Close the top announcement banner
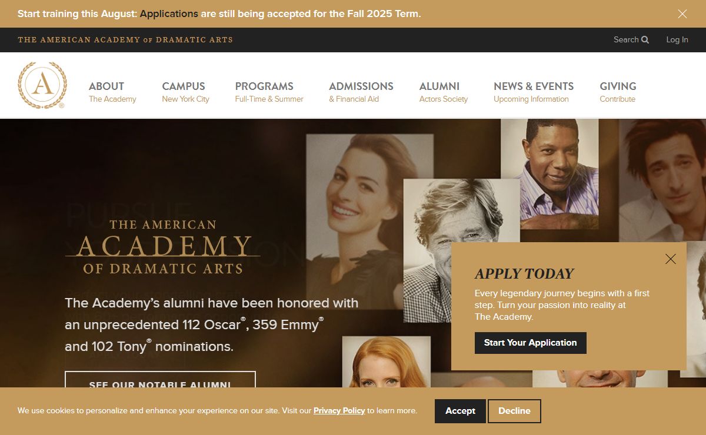This screenshot has height=435, width=706. click(682, 14)
